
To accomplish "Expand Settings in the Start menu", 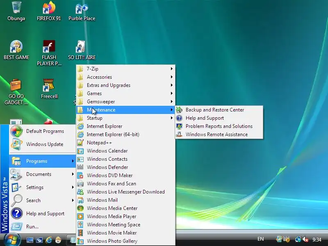I will tap(42, 187).
